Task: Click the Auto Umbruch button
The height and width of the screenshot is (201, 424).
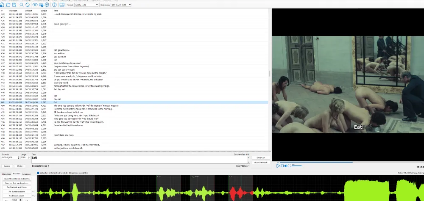Action: [260, 162]
